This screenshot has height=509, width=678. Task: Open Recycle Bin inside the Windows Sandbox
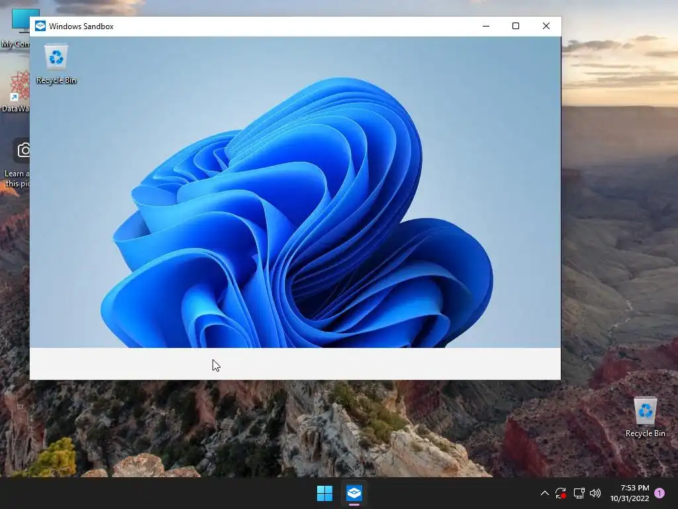pyautogui.click(x=56, y=64)
